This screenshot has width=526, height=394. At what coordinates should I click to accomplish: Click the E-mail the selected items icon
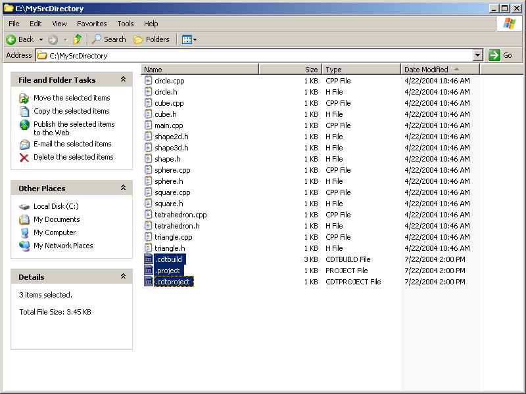[x=24, y=144]
